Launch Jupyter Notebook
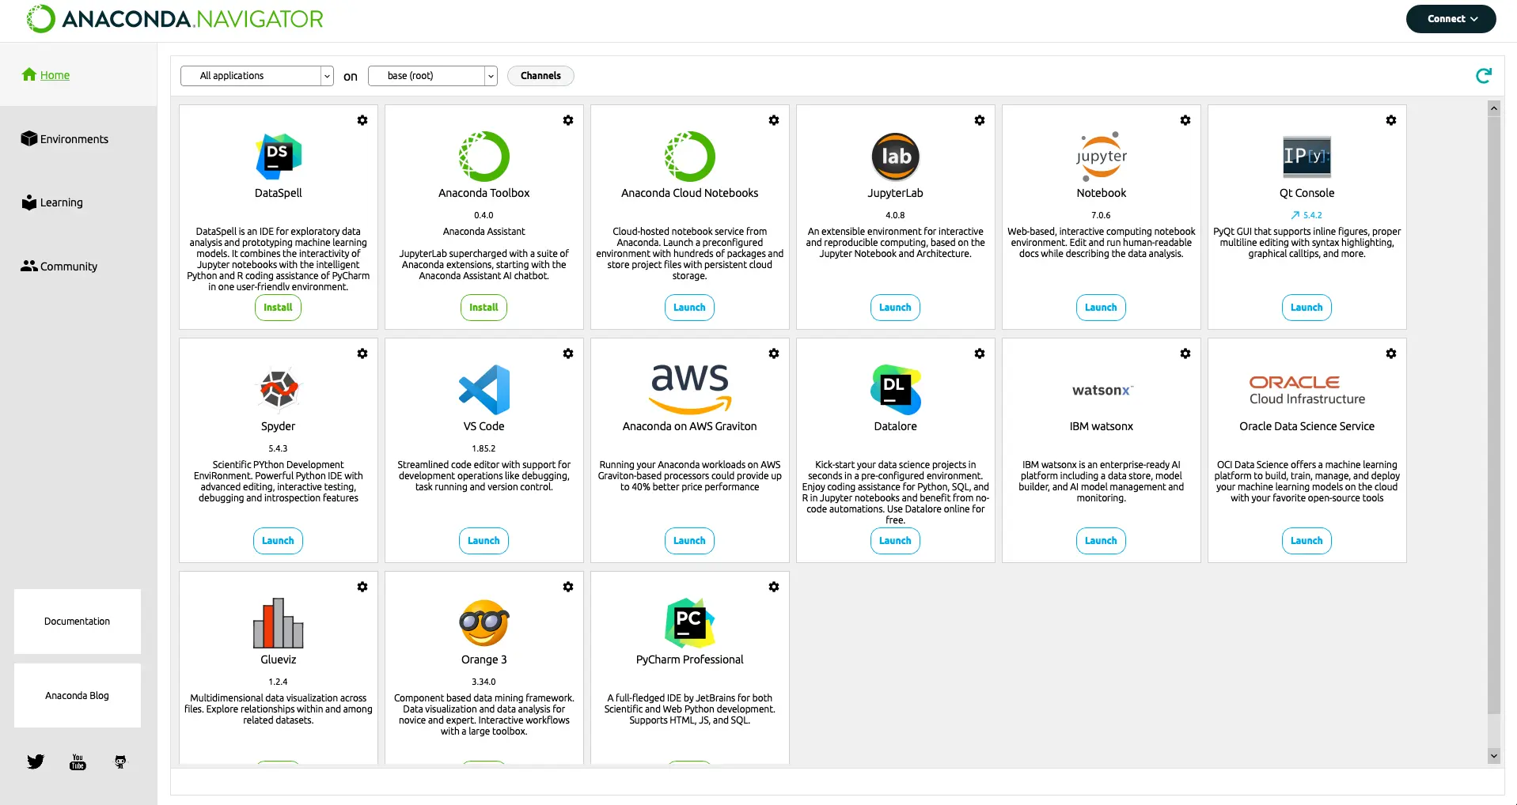Image resolution: width=1517 pixels, height=805 pixels. [x=1101, y=308]
